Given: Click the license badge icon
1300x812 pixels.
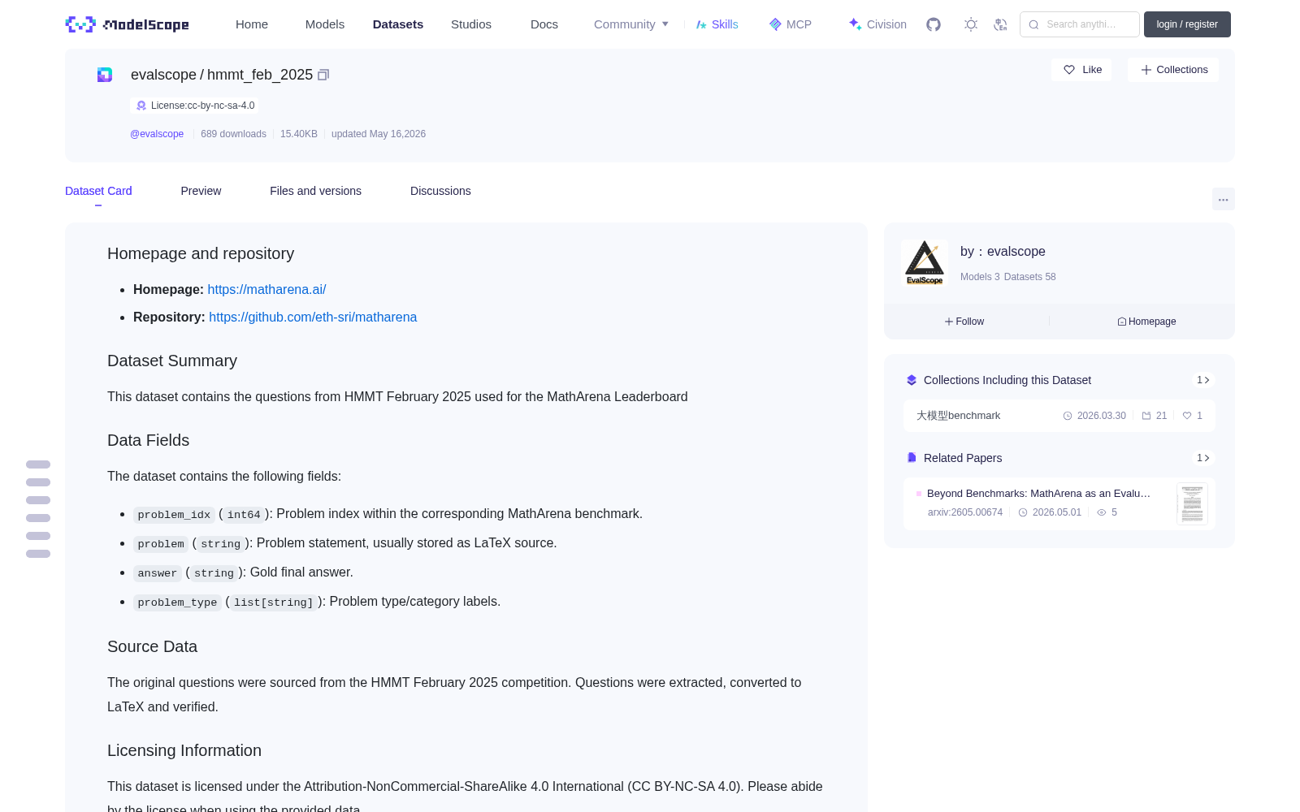Looking at the screenshot, I should pyautogui.click(x=141, y=106).
